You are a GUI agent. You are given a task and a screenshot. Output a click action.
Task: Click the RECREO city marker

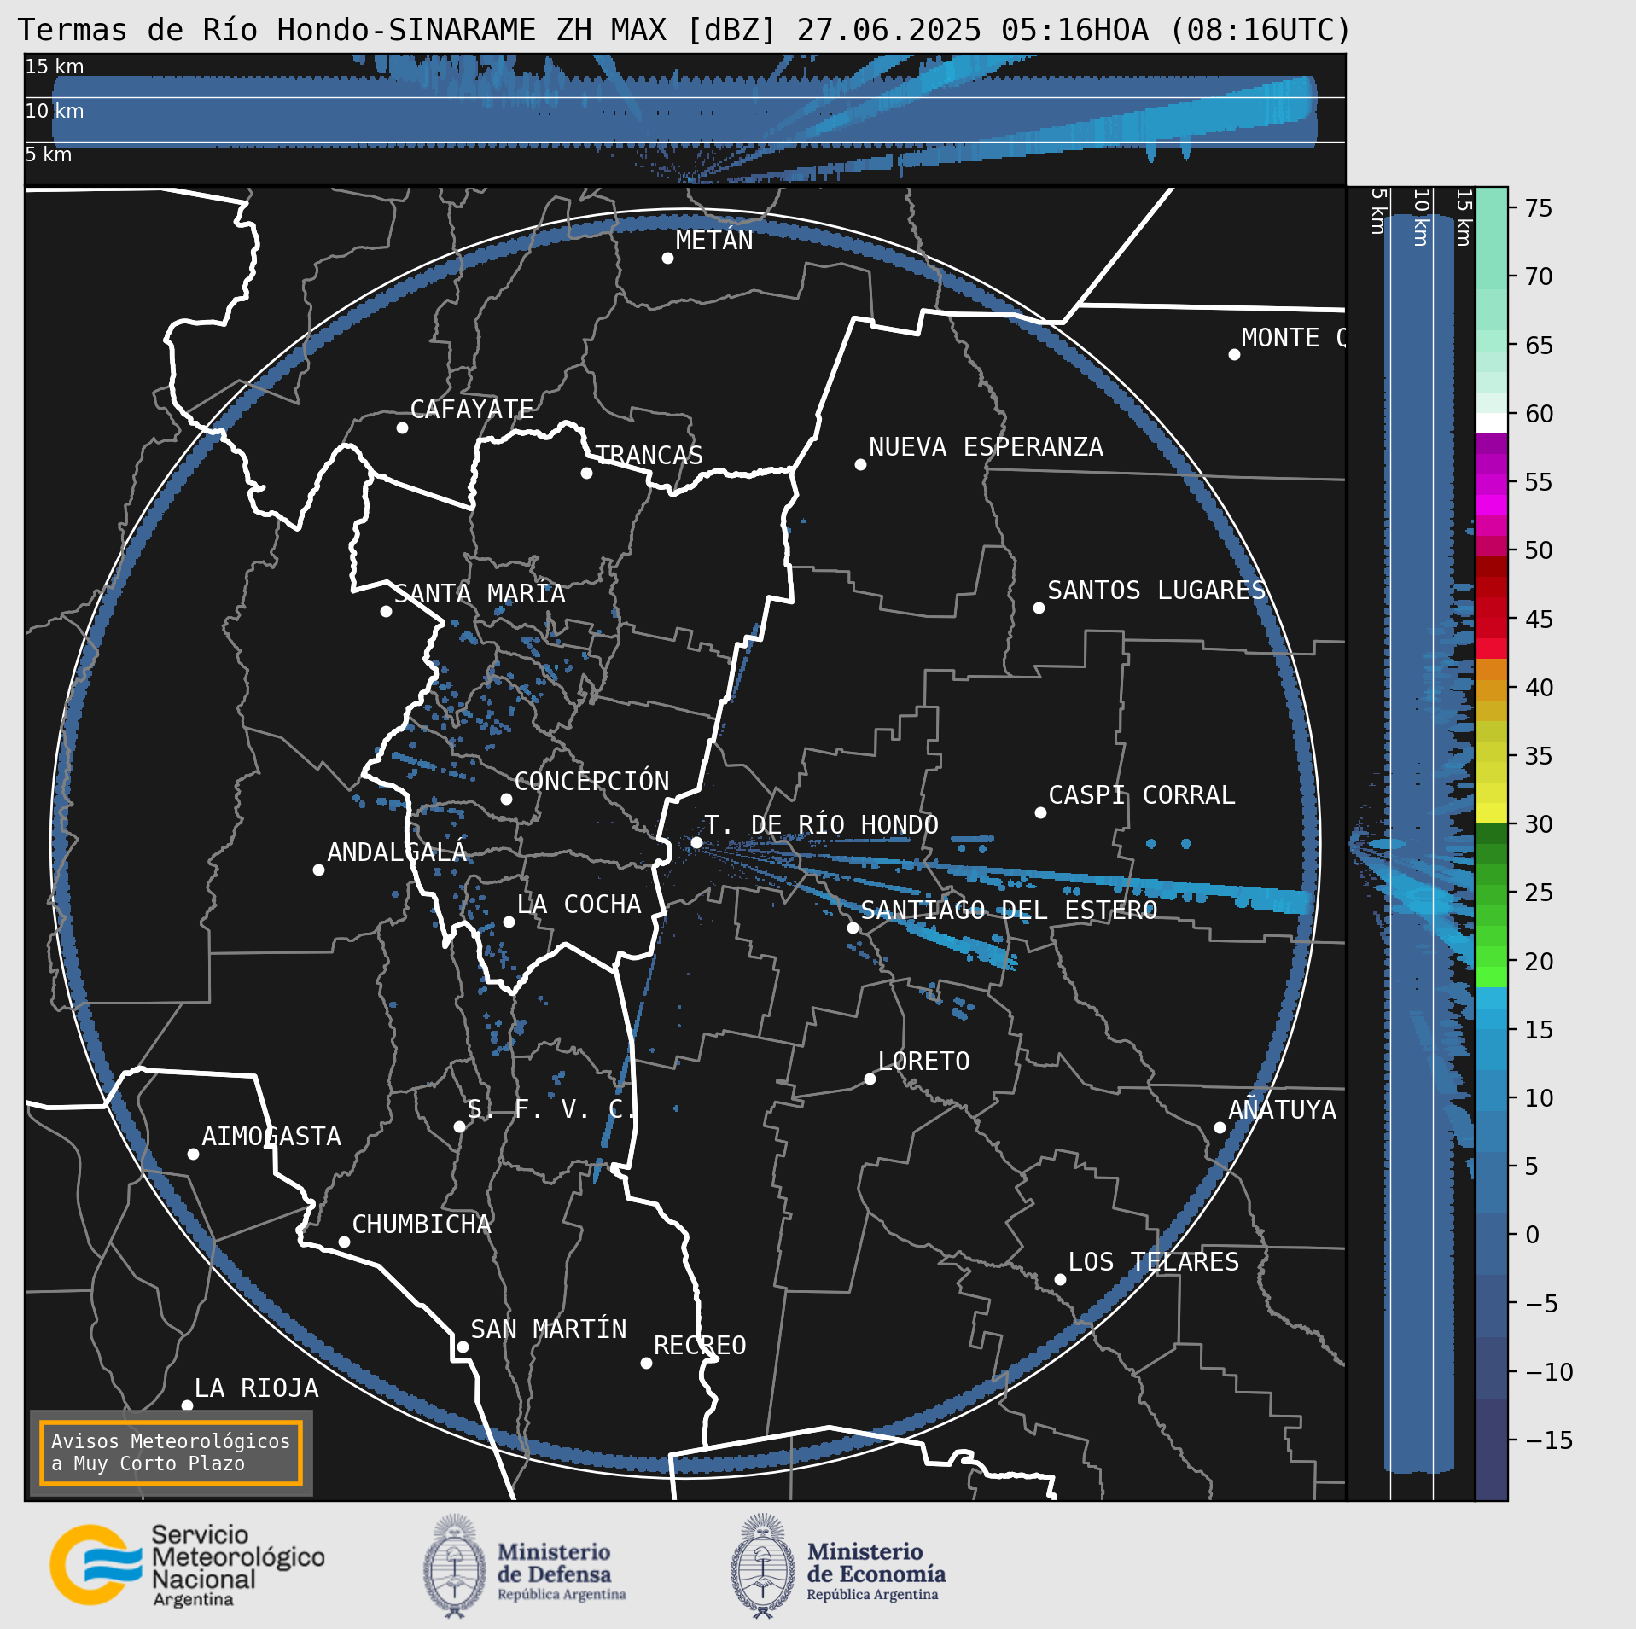pyautogui.click(x=646, y=1363)
